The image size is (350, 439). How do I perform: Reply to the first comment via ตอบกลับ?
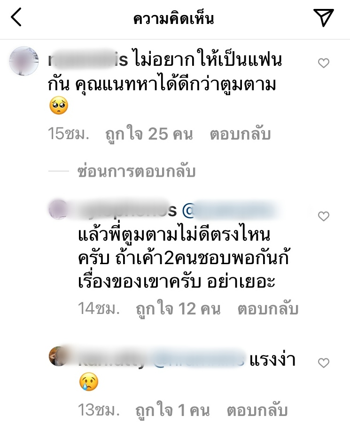(x=241, y=134)
